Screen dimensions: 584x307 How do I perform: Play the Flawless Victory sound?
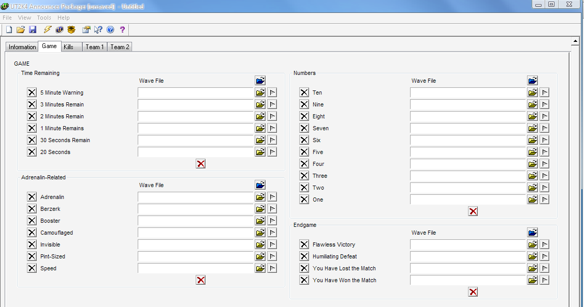pos(544,244)
